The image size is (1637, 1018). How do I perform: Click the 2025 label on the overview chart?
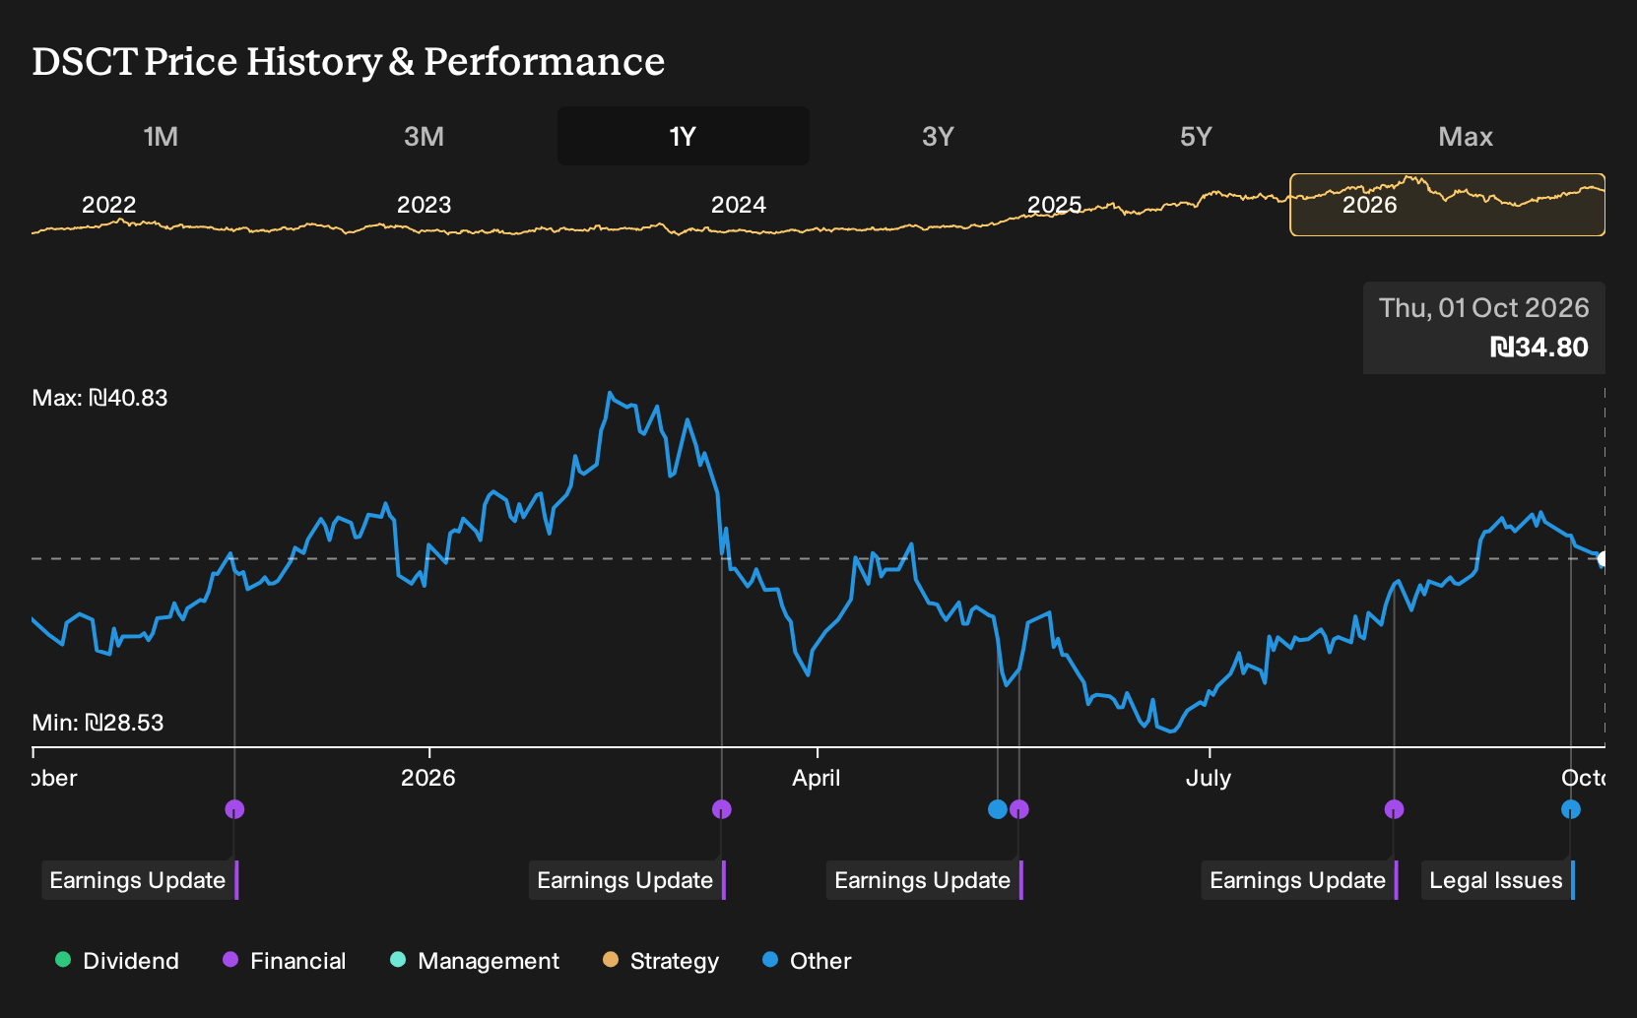1055,205
